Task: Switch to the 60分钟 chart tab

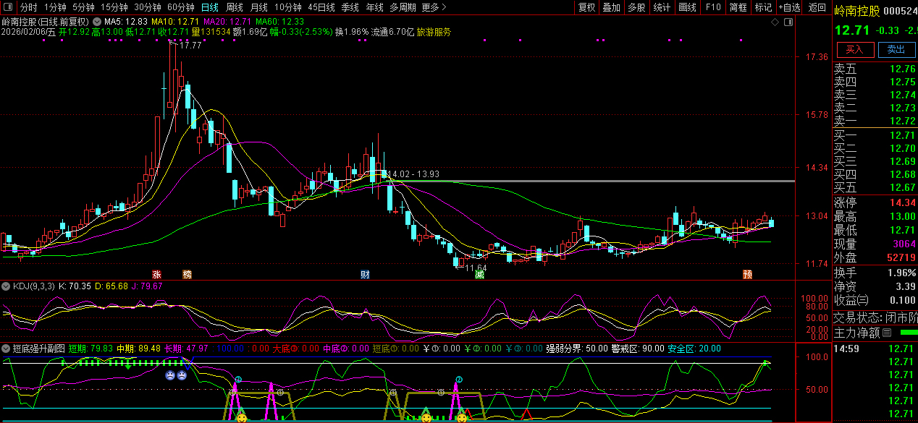Action: 181,7
